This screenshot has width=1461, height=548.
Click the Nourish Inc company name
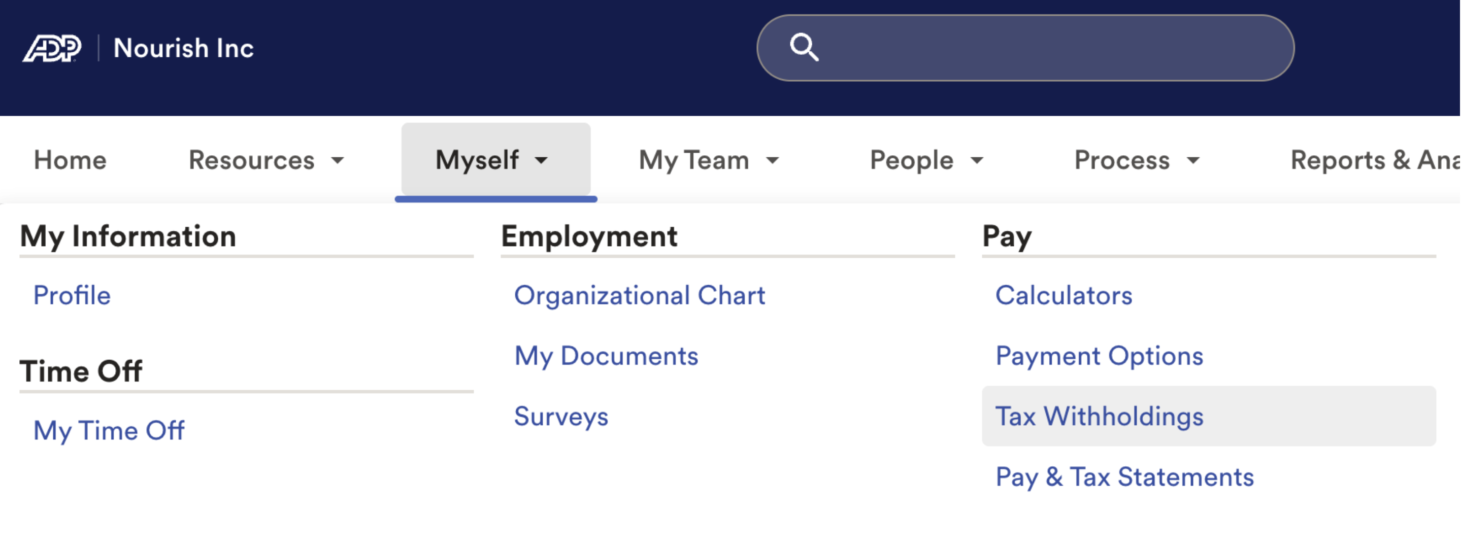click(x=183, y=48)
